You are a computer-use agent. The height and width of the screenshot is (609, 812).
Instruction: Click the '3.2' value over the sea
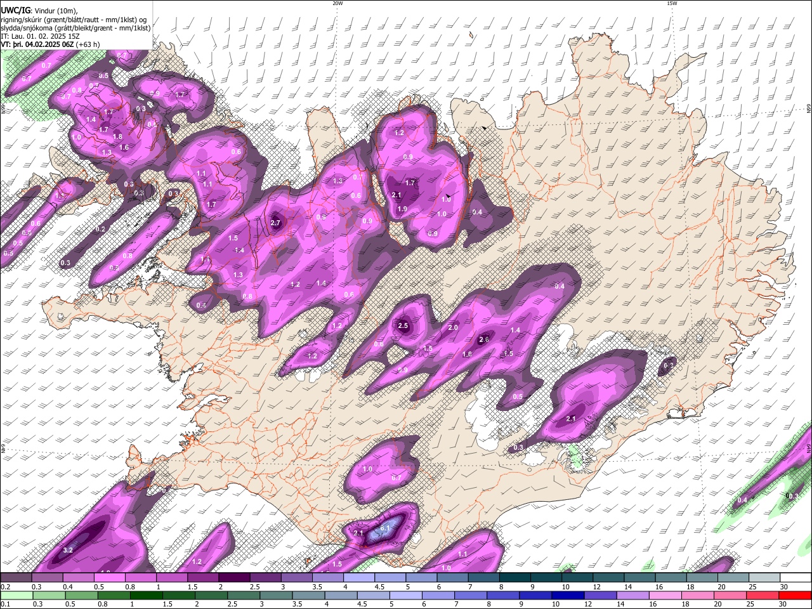pyautogui.click(x=69, y=549)
